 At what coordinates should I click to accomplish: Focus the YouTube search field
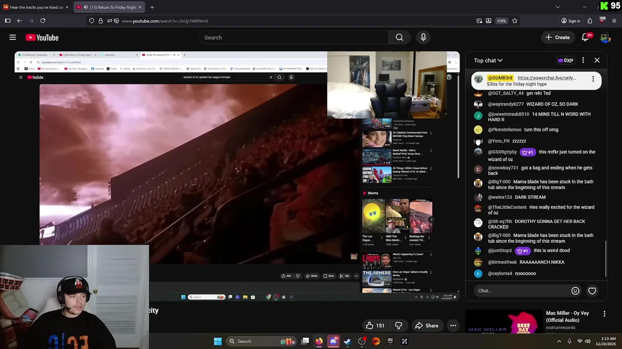pyautogui.click(x=294, y=37)
